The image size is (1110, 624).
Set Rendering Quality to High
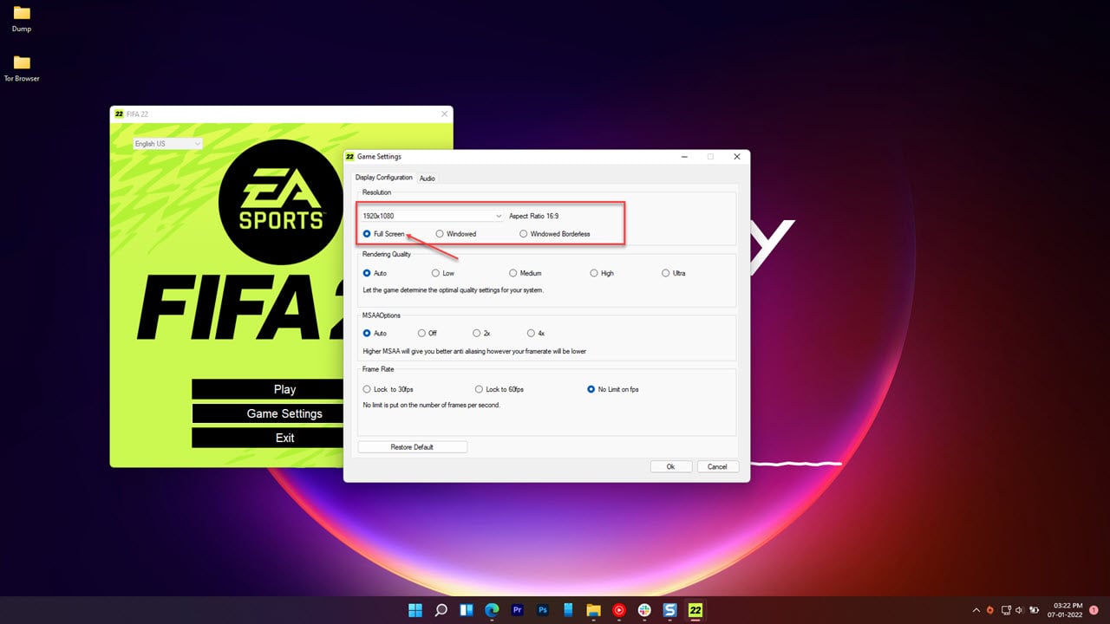click(602, 273)
